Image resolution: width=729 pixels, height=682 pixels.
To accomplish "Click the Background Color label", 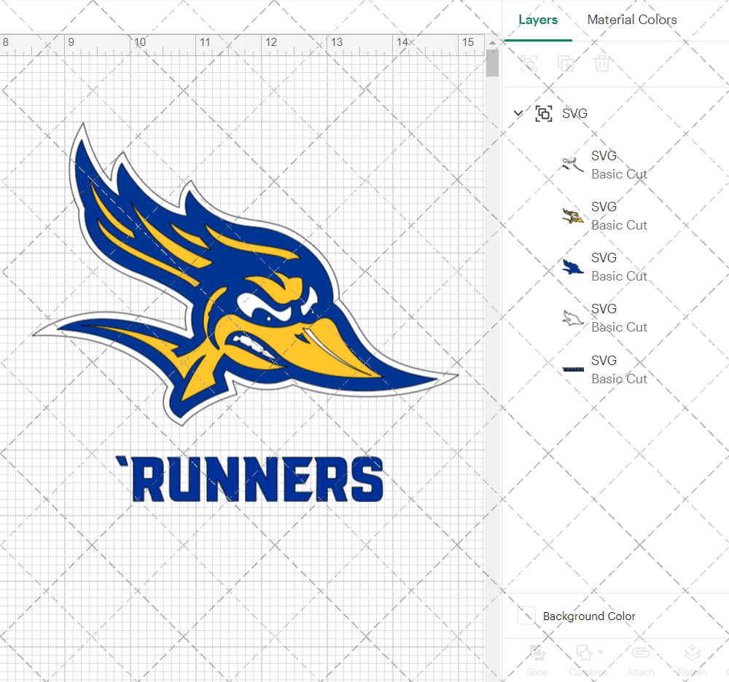I will click(589, 616).
